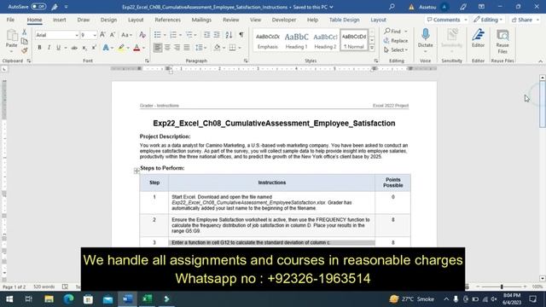This screenshot has width=546, height=307.
Task: Open the Editor proofing tool
Action: [x=478, y=38]
